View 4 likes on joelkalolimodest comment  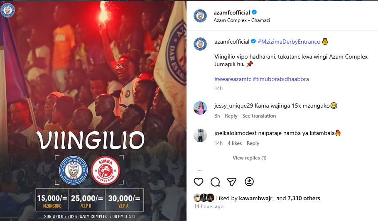pos(235,143)
